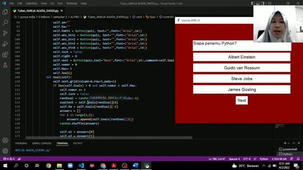This screenshot has width=303, height=170.
Task: Switch to the OUTPUT panel tab
Action: 78,143
